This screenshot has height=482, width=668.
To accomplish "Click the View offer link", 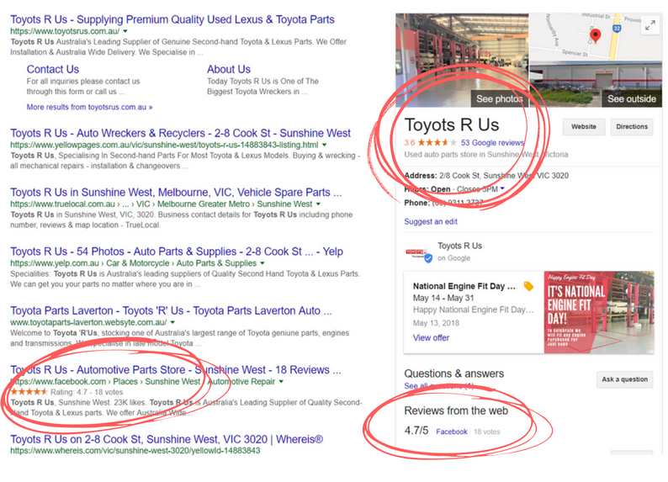I will point(431,337).
